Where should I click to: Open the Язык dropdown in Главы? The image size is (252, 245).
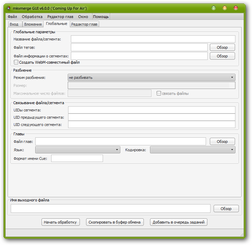(x=78, y=150)
